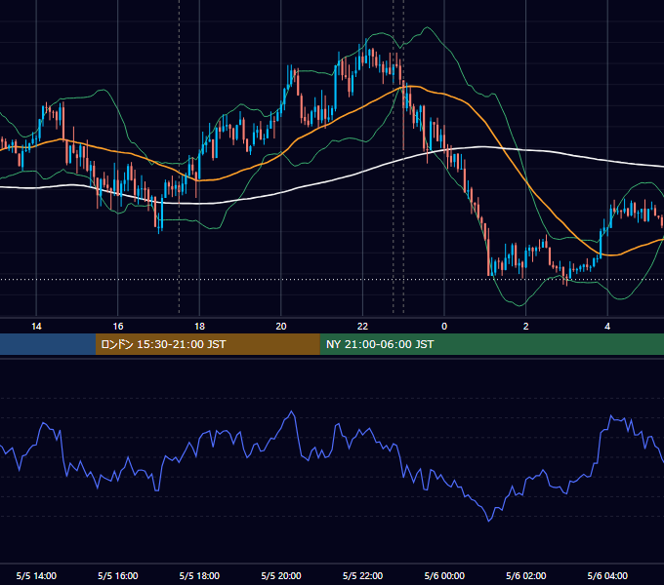Click the price axis label 20
664x585 pixels.
point(281,327)
